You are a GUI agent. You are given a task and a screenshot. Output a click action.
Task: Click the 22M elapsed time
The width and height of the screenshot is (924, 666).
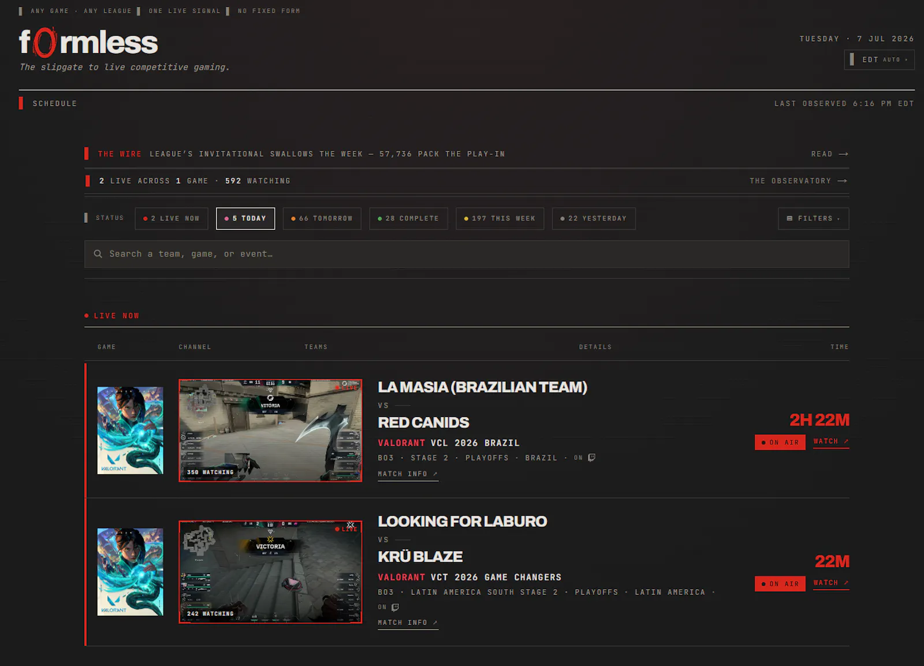(x=832, y=561)
